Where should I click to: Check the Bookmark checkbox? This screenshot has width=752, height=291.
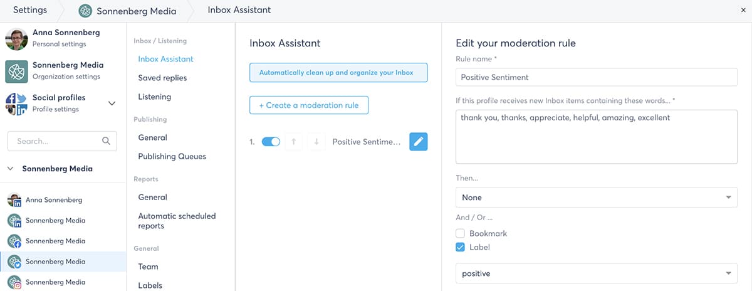(461, 233)
